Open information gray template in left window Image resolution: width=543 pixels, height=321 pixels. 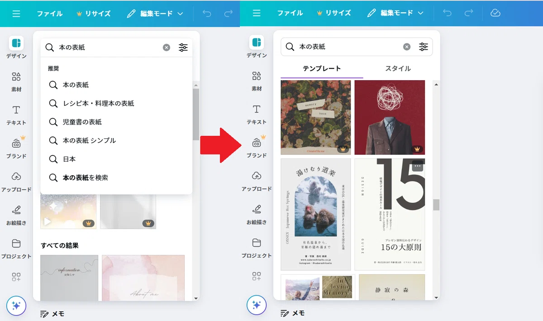[69, 278]
